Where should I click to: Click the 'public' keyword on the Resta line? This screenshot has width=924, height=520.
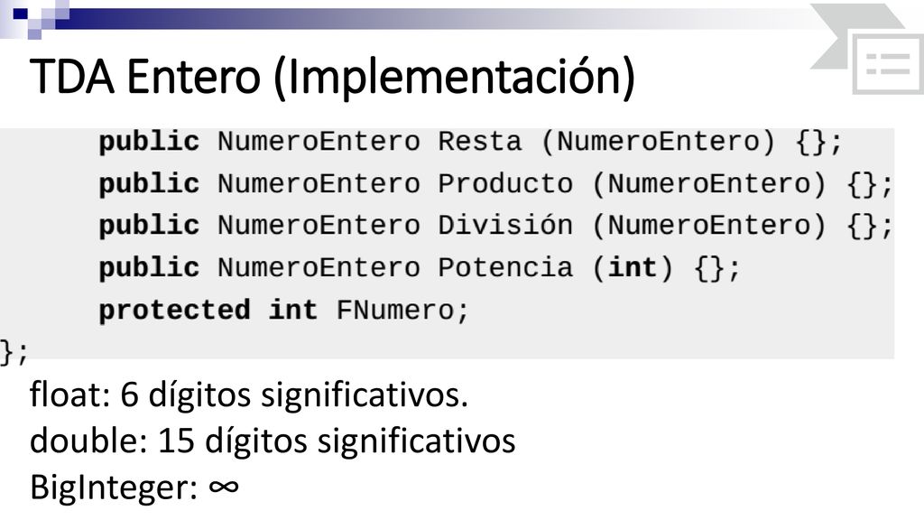click(149, 143)
